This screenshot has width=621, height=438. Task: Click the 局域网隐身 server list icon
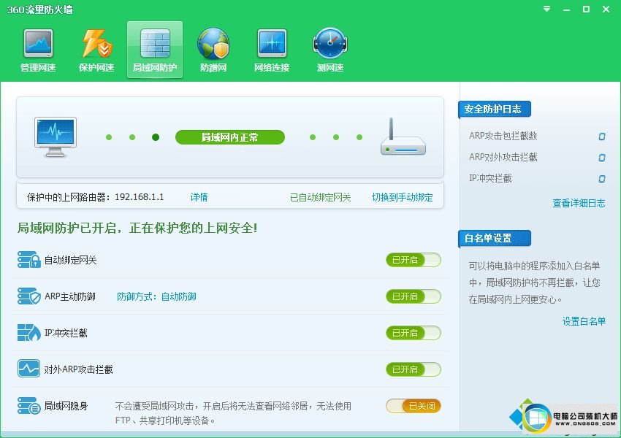pyautogui.click(x=29, y=406)
